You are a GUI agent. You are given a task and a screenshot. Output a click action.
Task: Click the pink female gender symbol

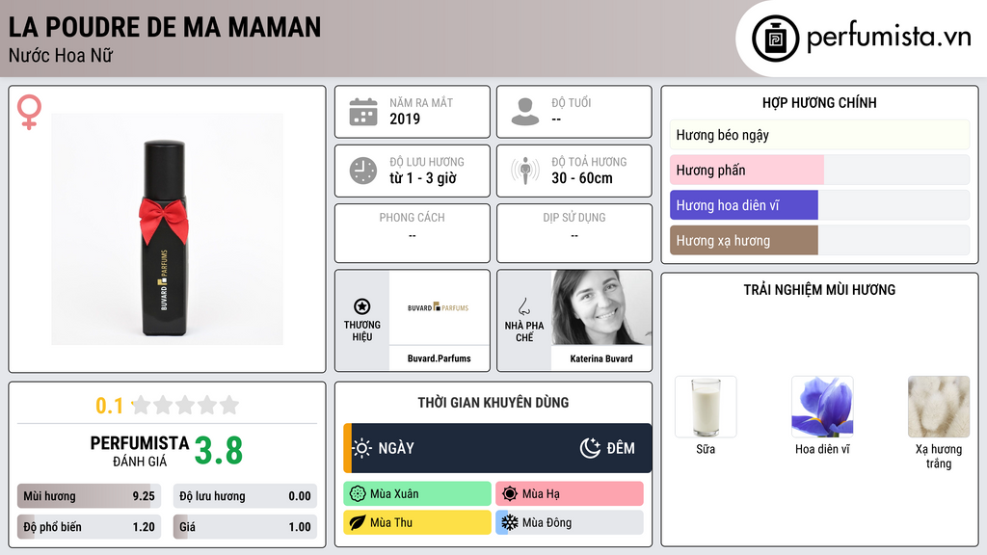29,112
